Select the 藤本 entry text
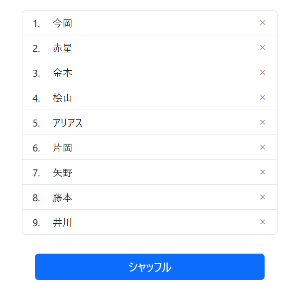The image size is (299, 289). pos(62,198)
